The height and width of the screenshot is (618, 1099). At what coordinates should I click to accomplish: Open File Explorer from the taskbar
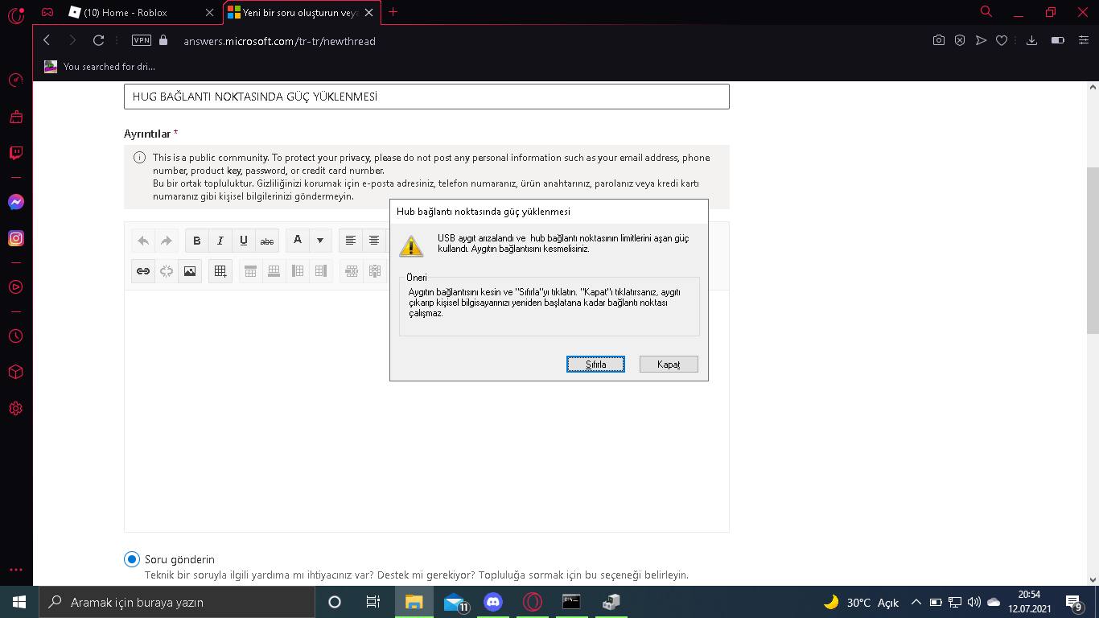coord(414,602)
